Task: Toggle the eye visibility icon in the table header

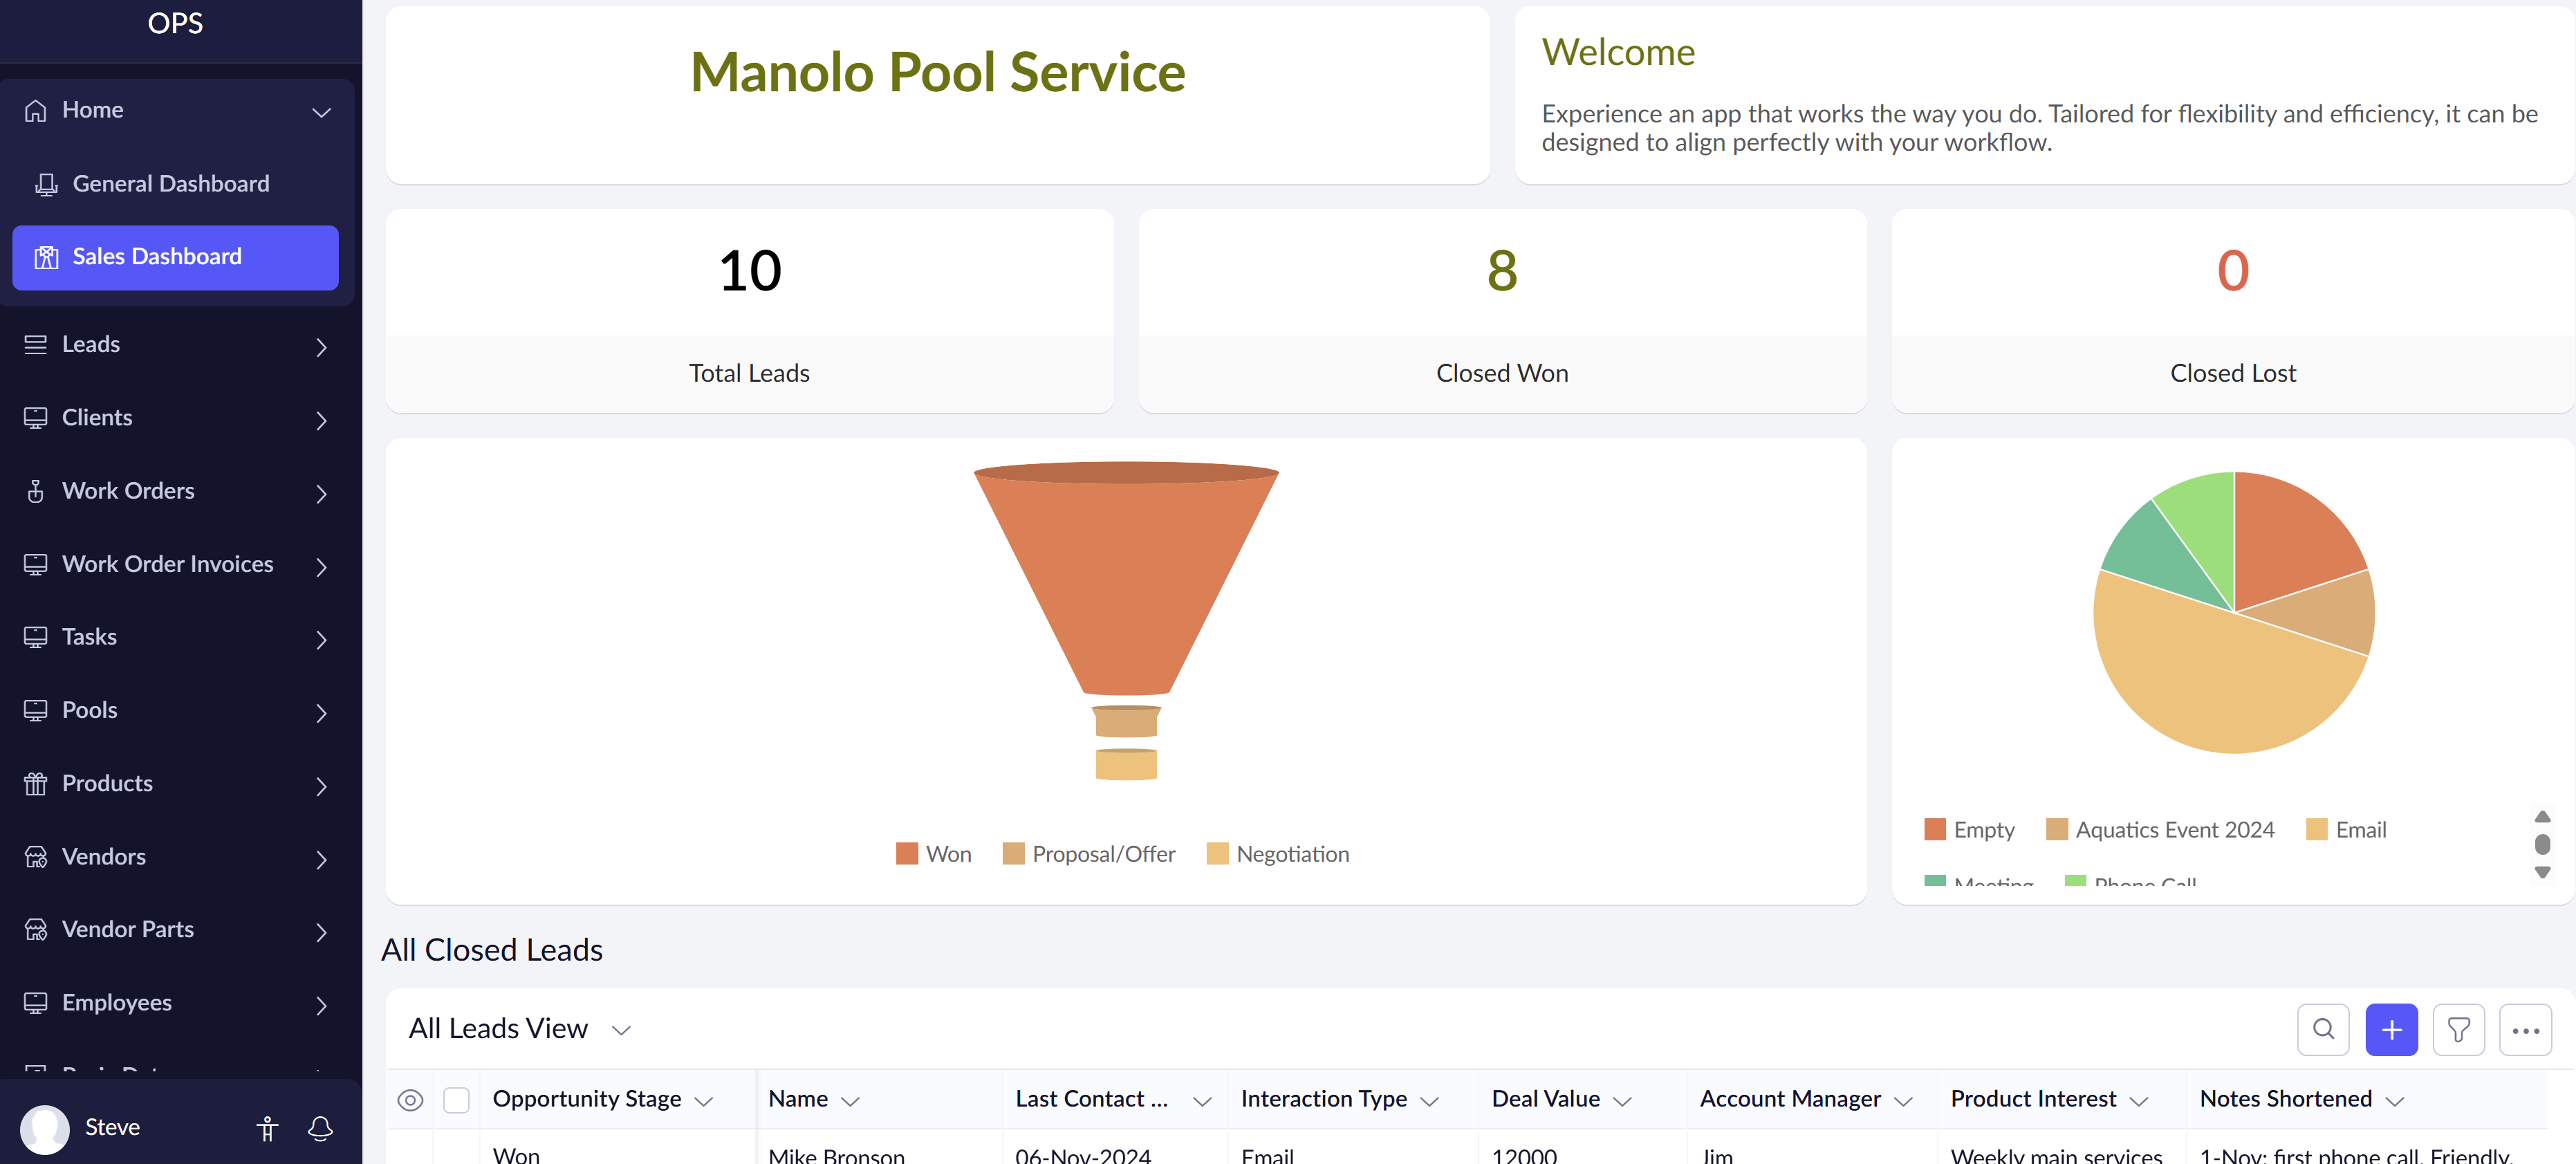Action: 410,1100
